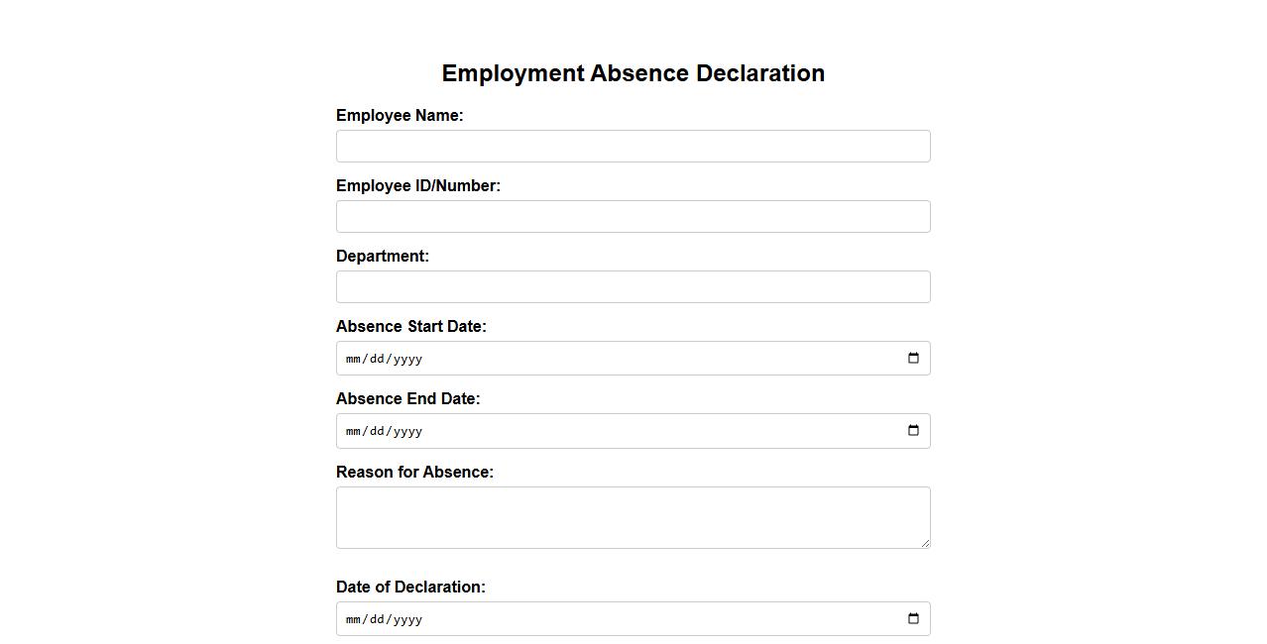Select the month segment of Absence Start Date
This screenshot has height=644, width=1267.
(353, 359)
